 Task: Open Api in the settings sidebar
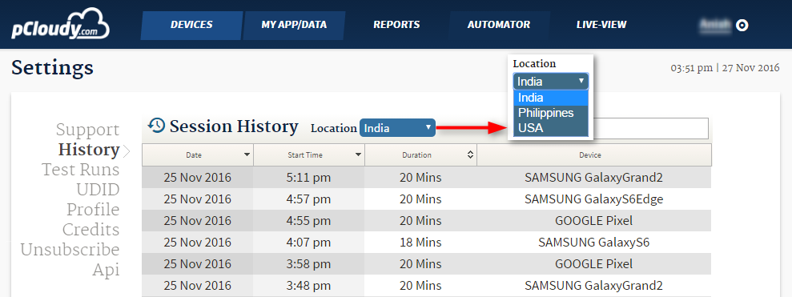(x=106, y=271)
